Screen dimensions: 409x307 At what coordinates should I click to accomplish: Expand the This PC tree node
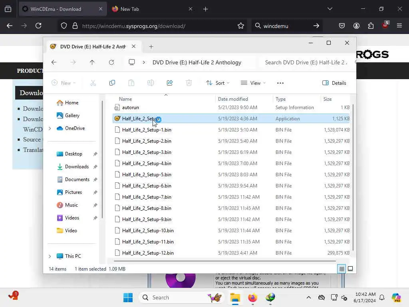click(x=50, y=256)
